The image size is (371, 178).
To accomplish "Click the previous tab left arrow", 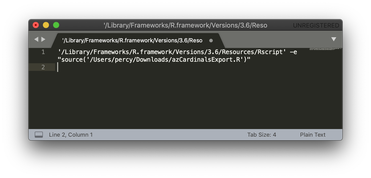I will [36, 39].
